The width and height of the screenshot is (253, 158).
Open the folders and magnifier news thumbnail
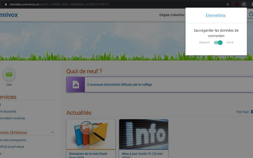click(x=91, y=134)
